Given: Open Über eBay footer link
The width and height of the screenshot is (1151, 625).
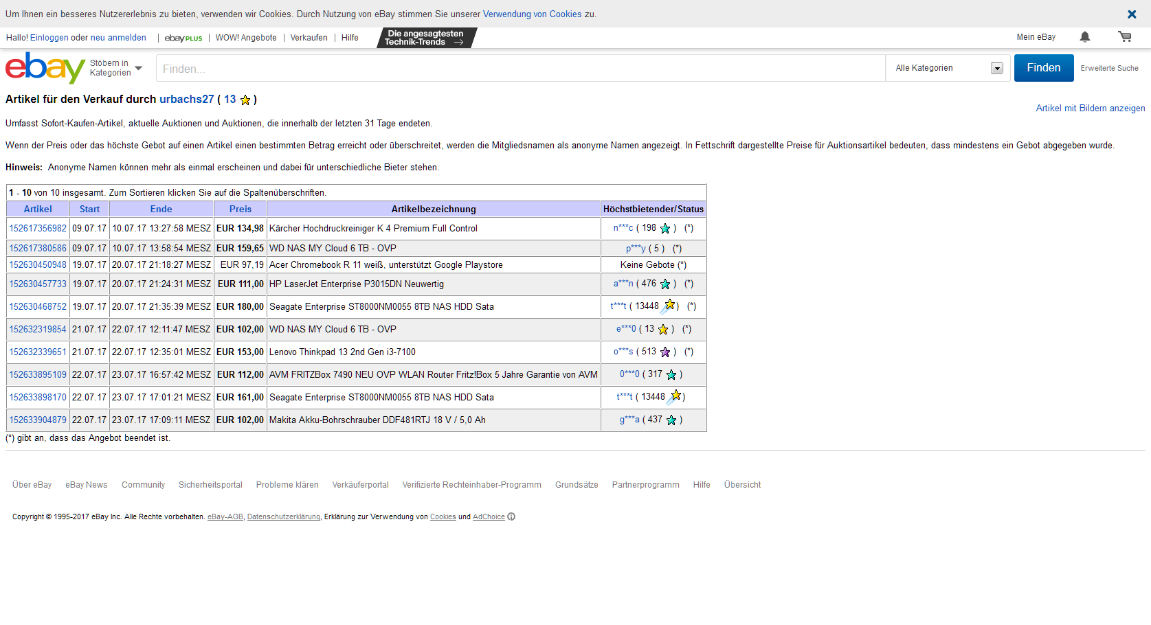Looking at the screenshot, I should (32, 485).
